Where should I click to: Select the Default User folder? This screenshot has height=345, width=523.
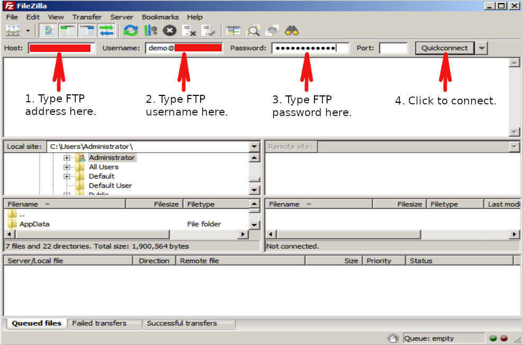click(111, 185)
